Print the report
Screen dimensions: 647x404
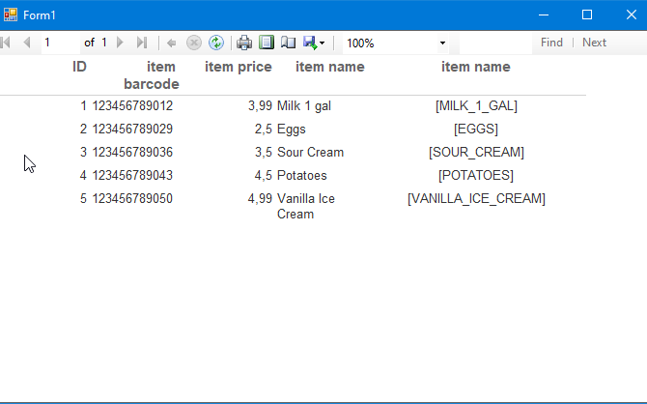[x=244, y=43]
